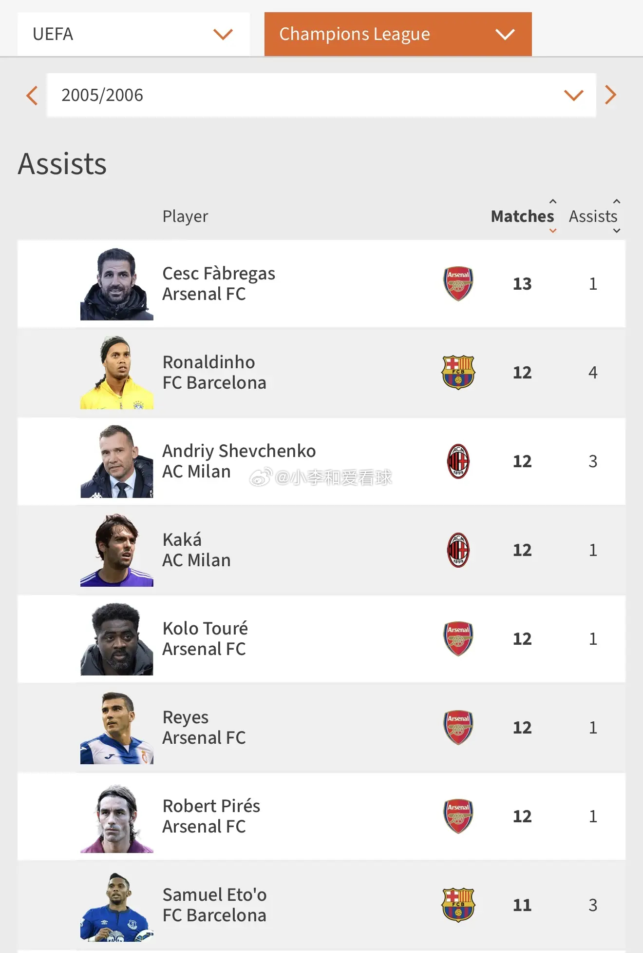Image resolution: width=643 pixels, height=953 pixels.
Task: Click AC Milan crest beside Kaká
Action: pos(458,550)
